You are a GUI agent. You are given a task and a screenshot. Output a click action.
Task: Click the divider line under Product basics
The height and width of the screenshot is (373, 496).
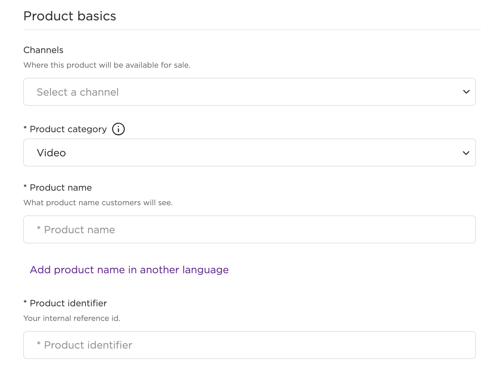[252, 30]
